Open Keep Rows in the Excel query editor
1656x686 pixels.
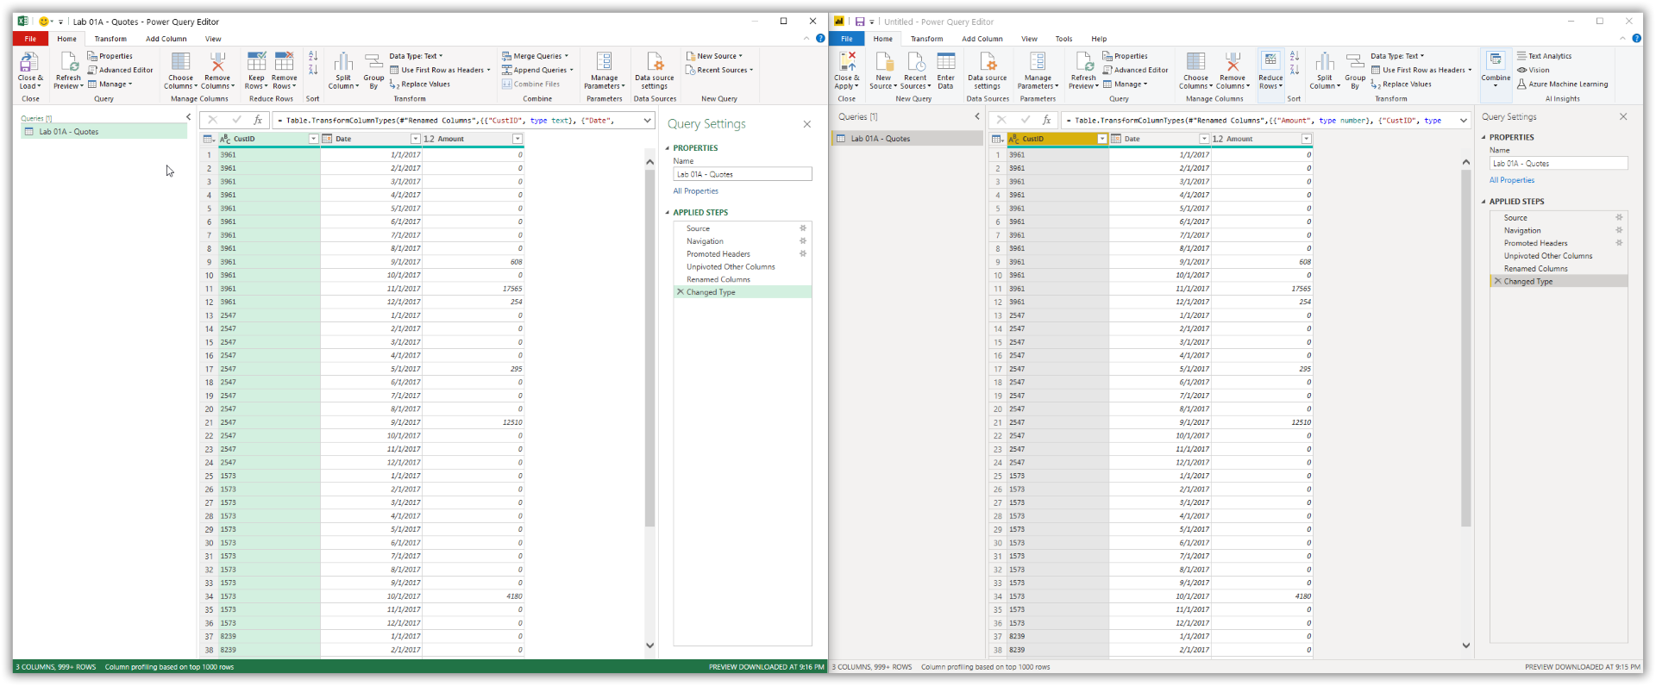[256, 70]
